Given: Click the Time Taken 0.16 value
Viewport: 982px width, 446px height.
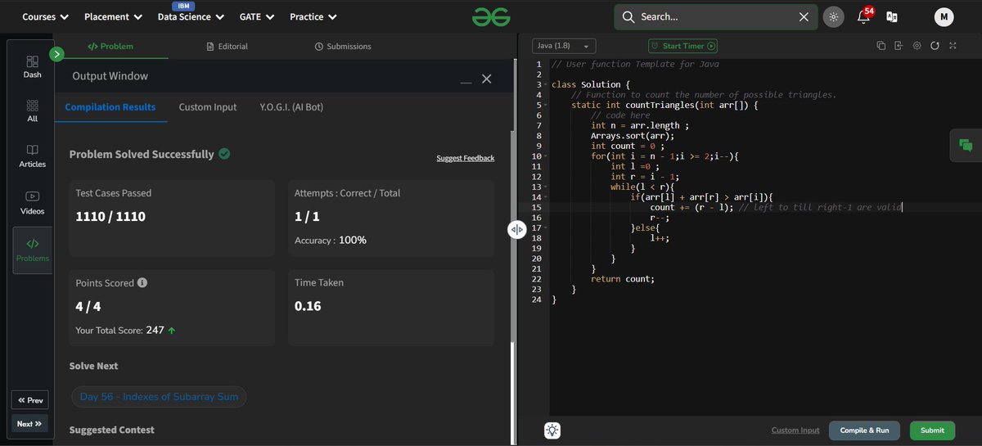Looking at the screenshot, I should pyautogui.click(x=308, y=306).
